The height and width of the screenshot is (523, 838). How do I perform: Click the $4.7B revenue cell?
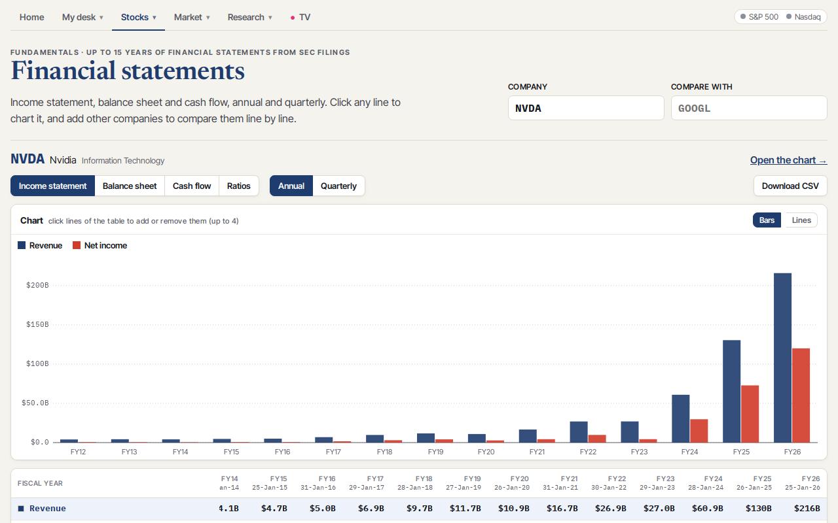[274, 509]
